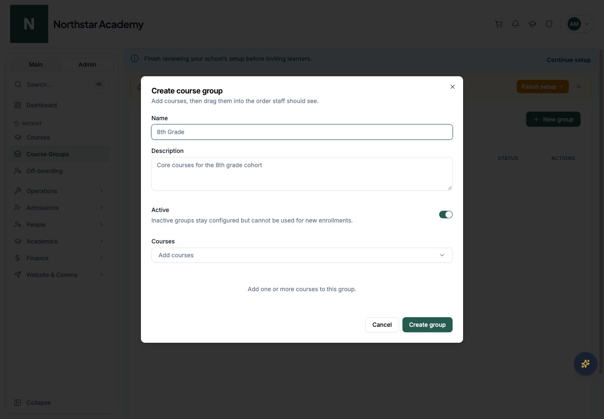The image size is (604, 419).
Task: Click the Courses icon in sidebar
Action: (18, 137)
